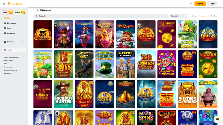Click the Live casino headset icon
Image resolution: width=223 pixels, height=125 pixels.
coord(5,23)
